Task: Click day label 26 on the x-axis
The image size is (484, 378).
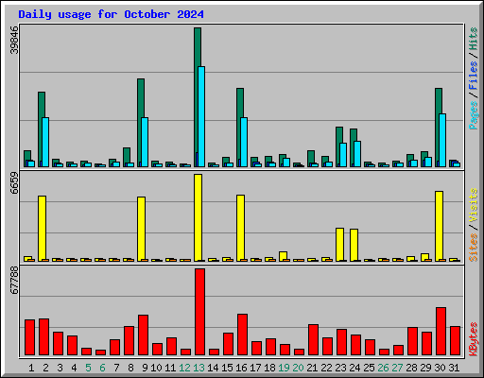Action: 383,368
